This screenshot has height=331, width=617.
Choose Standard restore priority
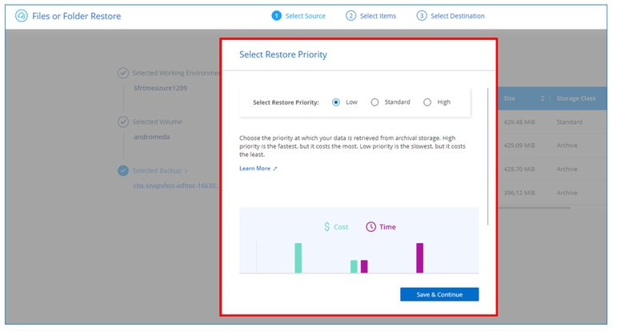[x=375, y=102]
